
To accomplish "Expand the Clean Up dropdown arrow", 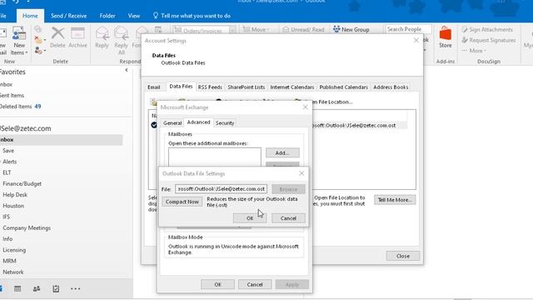I will pyautogui.click(x=44, y=40).
